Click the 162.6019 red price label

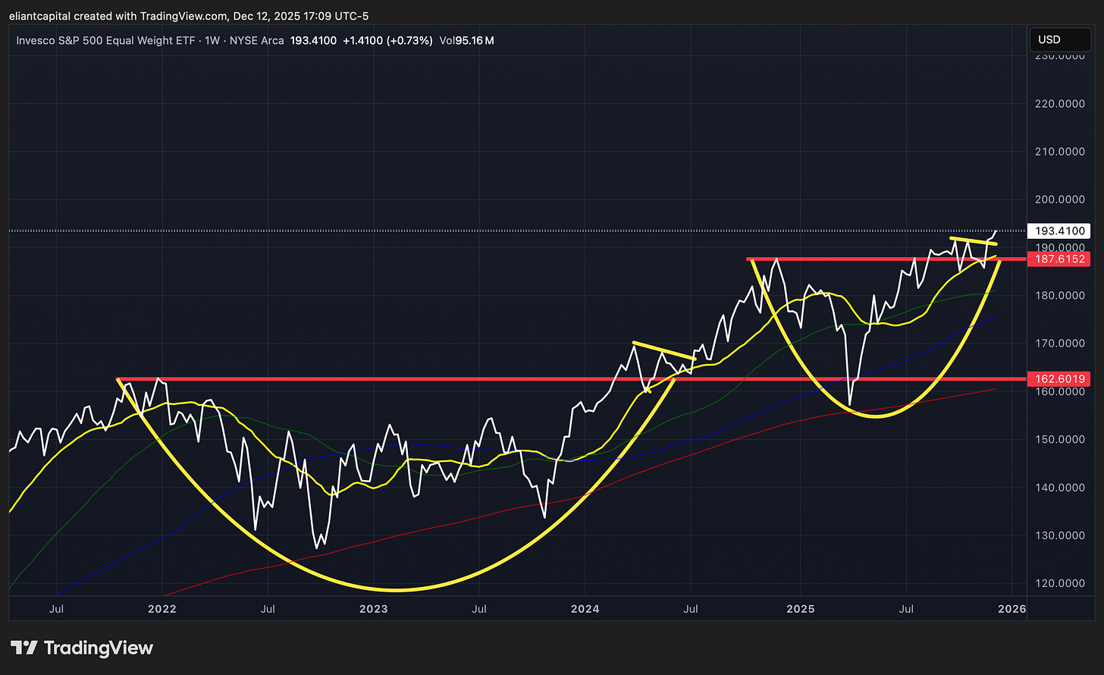click(x=1058, y=378)
